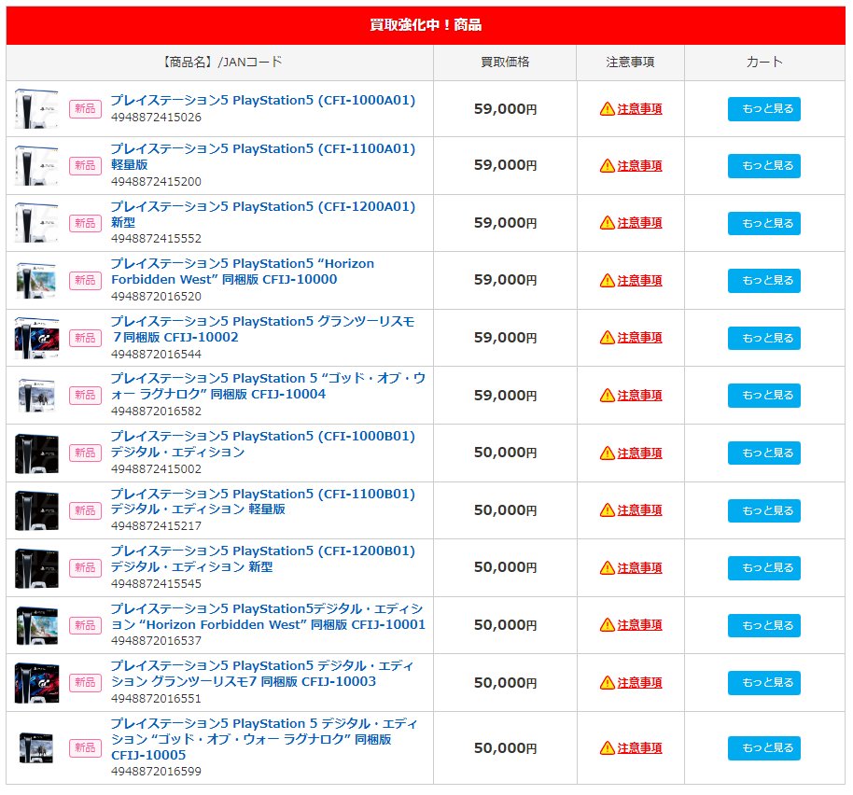Open the Horizon Forbidden West bundle CFIJ-10000 thumbnail
The image size is (853, 795).
[36, 280]
